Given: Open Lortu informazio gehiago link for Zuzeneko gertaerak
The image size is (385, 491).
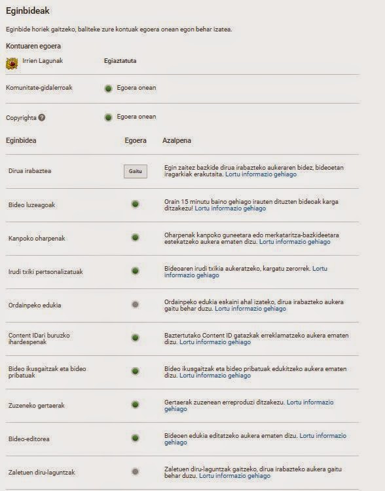Looking at the screenshot, I should pyautogui.click(x=249, y=406).
